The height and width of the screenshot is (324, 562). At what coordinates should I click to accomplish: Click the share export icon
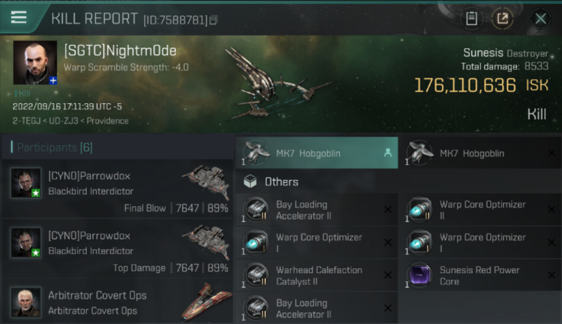click(502, 19)
